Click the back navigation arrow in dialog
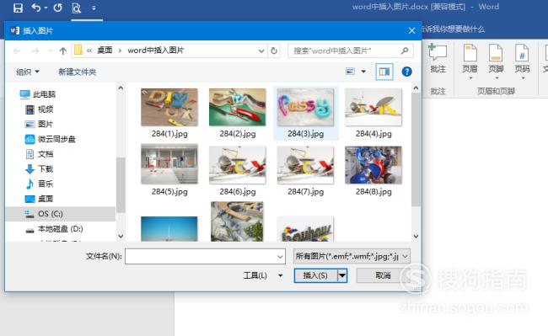The image size is (548, 336). [17, 51]
